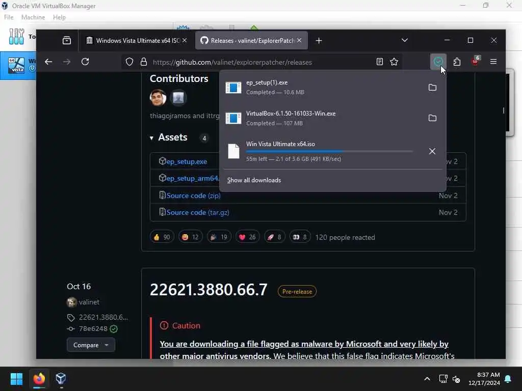Open the Windows Start button
This screenshot has height=391, width=522.
[x=16, y=379]
